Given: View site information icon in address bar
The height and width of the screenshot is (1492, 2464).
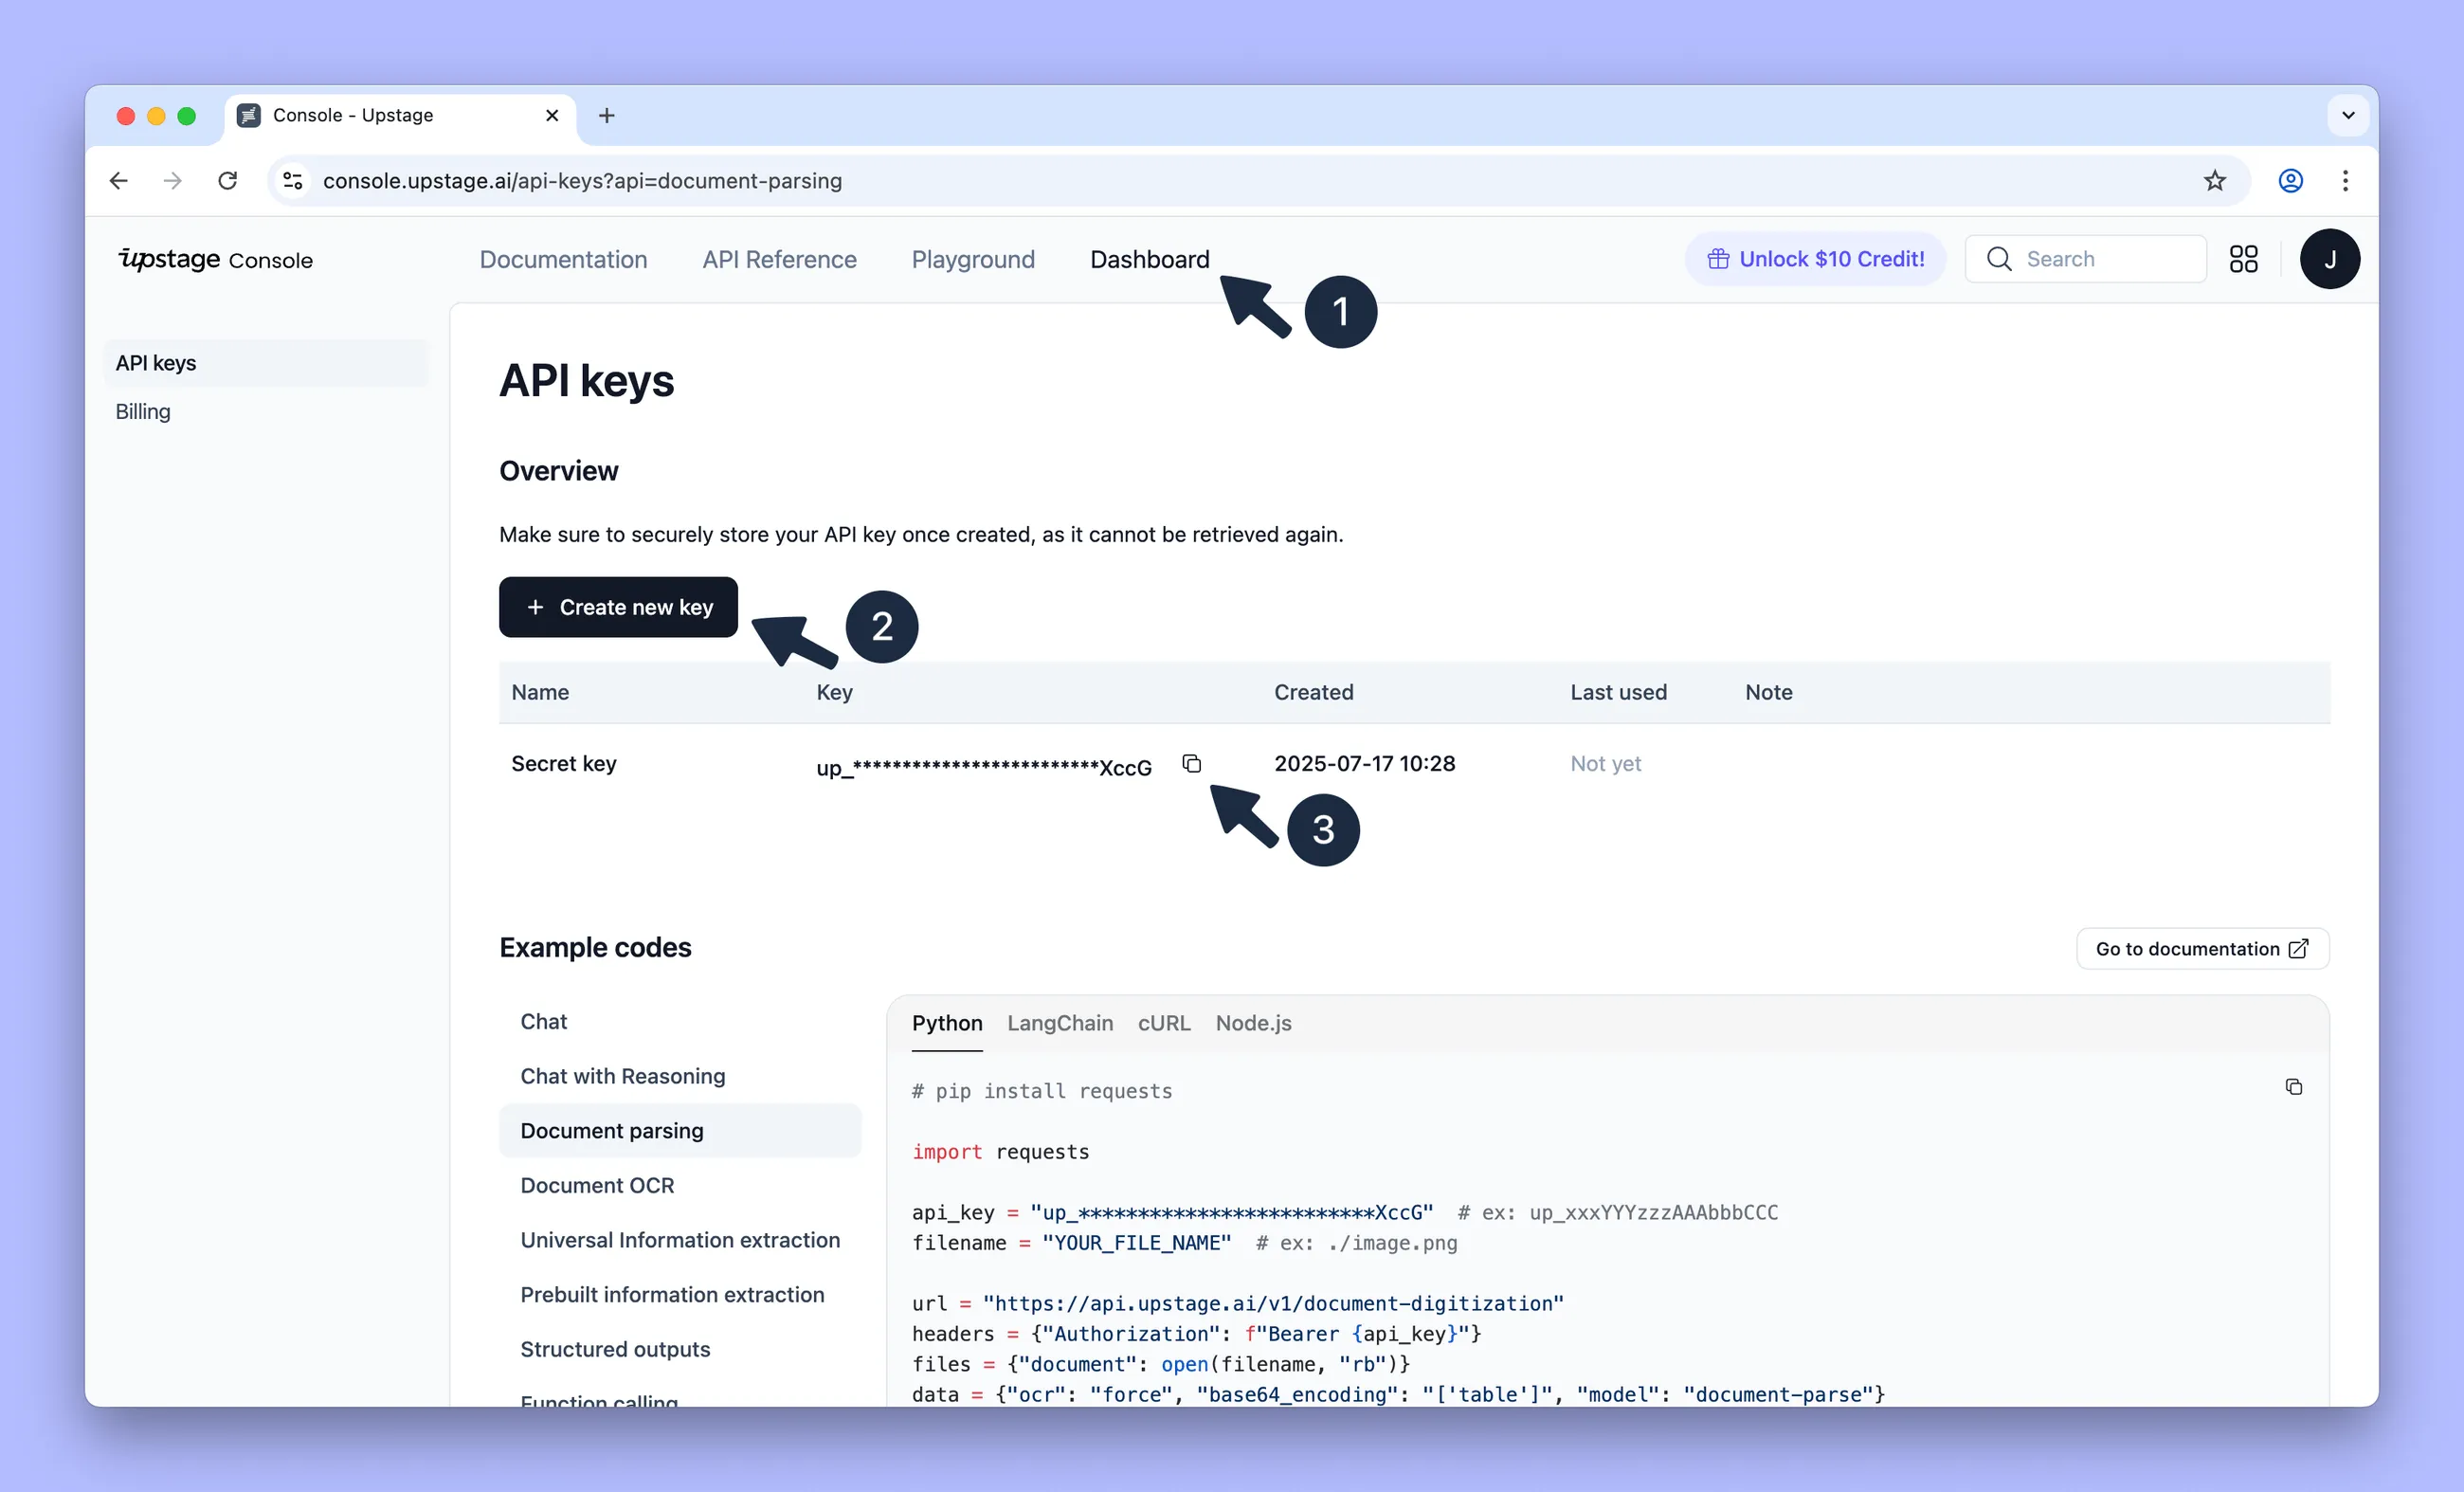Looking at the screenshot, I should [293, 181].
